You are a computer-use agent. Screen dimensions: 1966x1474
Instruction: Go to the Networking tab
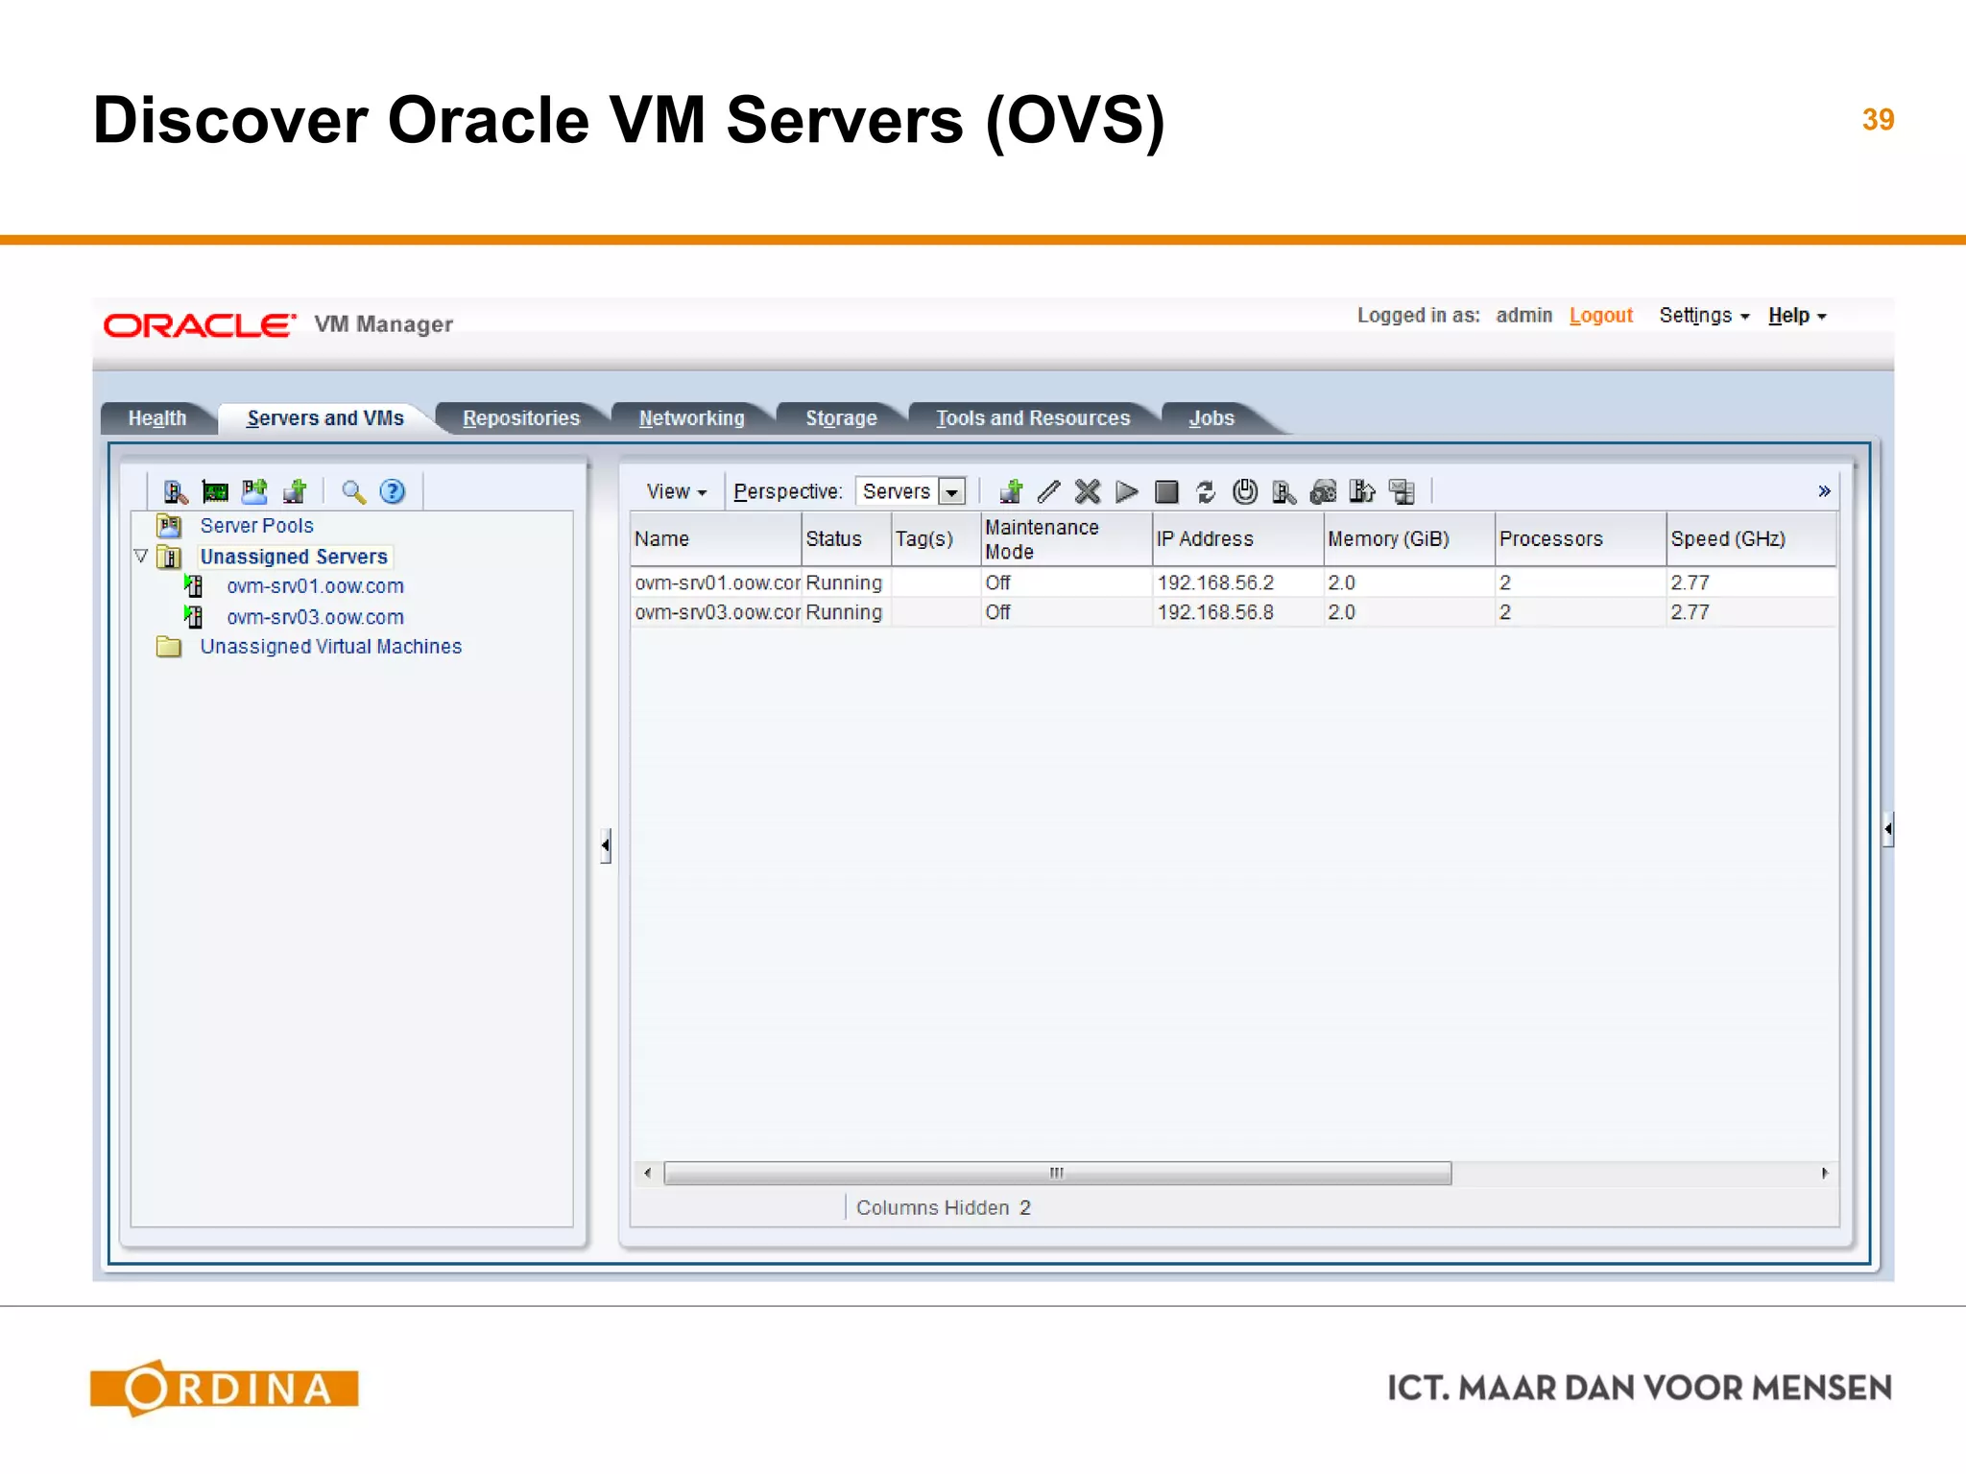click(x=692, y=418)
